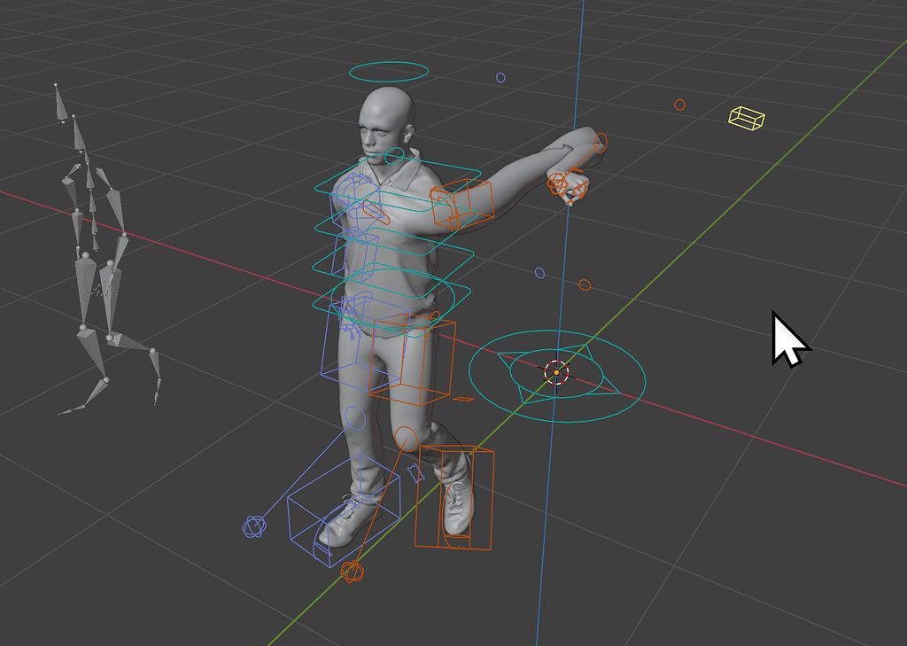The image size is (907, 646).
Task: Select the purple wireframe sphere pole target
Action: (254, 526)
